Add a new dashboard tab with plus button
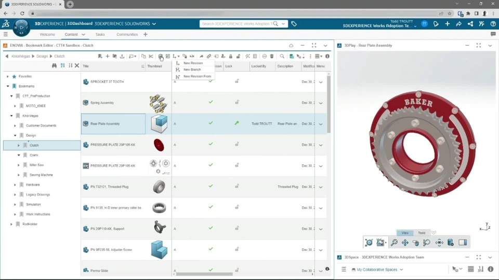The width and height of the screenshot is (499, 280). click(x=145, y=34)
